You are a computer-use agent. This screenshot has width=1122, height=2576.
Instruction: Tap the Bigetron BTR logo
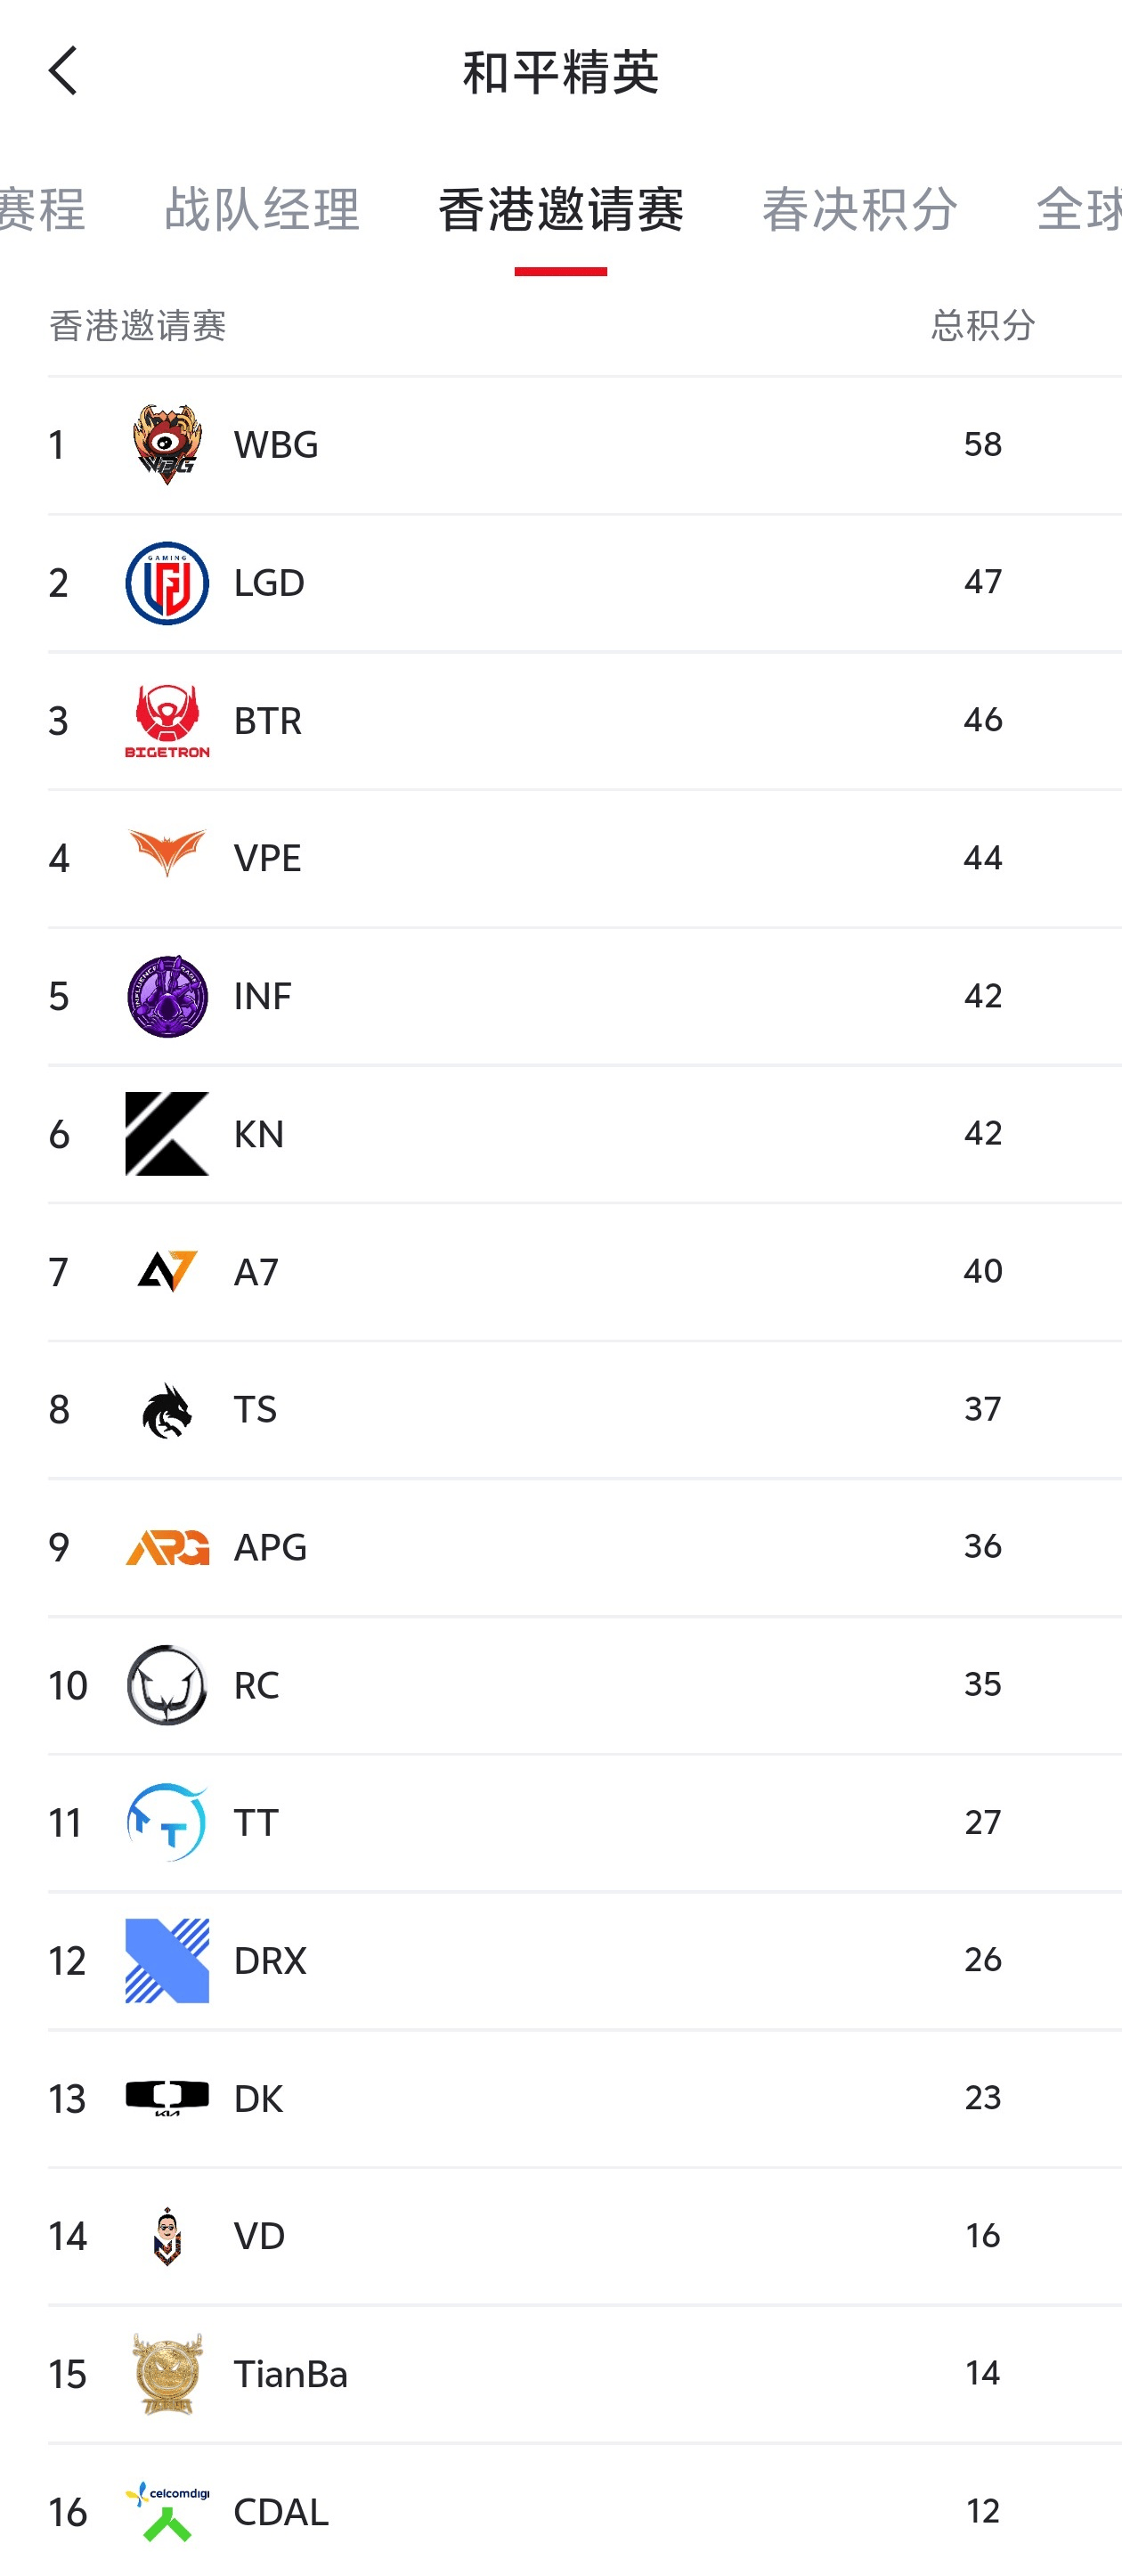click(x=167, y=720)
